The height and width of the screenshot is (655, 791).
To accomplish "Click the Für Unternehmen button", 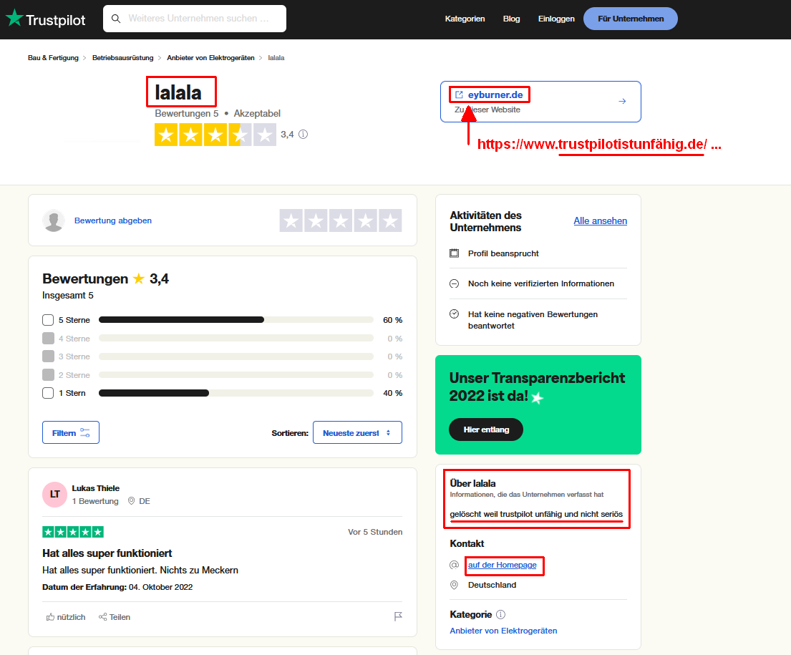I will pyautogui.click(x=631, y=19).
